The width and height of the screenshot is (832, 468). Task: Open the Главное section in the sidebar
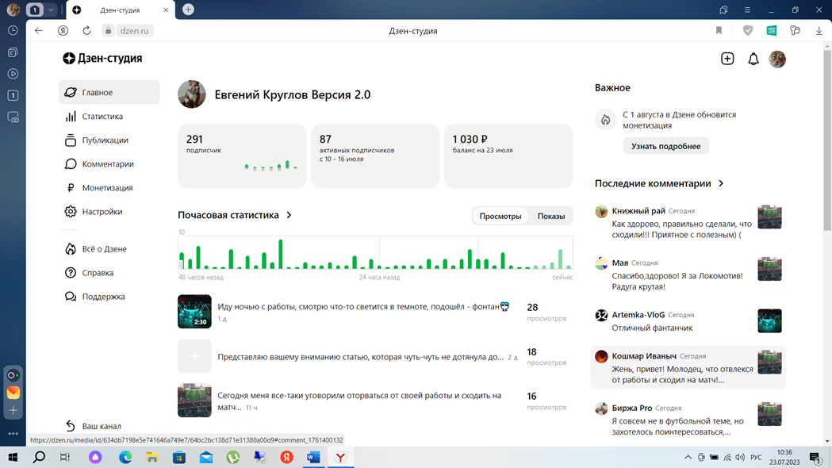point(109,92)
